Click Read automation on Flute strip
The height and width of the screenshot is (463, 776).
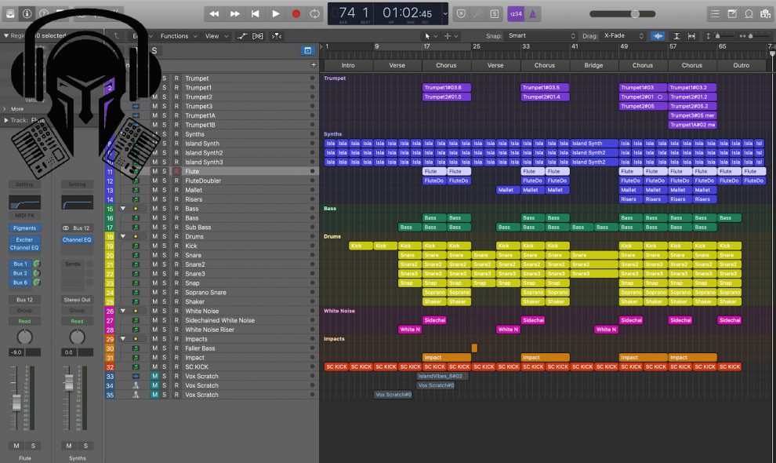24,321
